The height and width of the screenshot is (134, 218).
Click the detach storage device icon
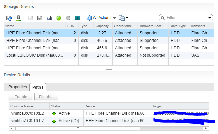(40, 18)
